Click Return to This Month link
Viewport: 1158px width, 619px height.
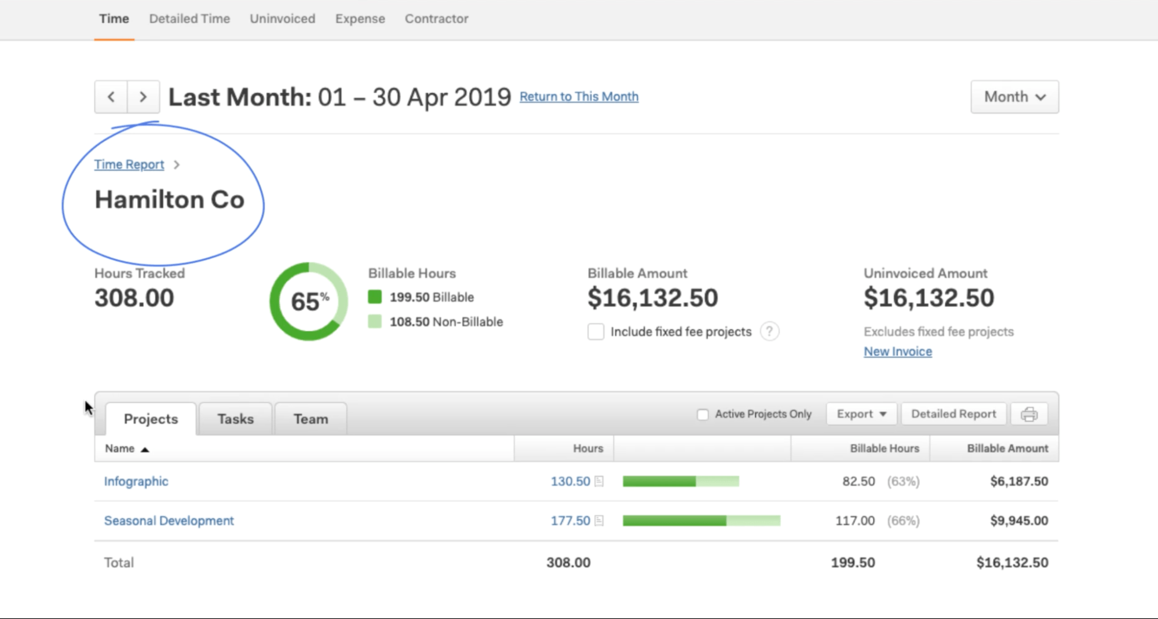(579, 97)
